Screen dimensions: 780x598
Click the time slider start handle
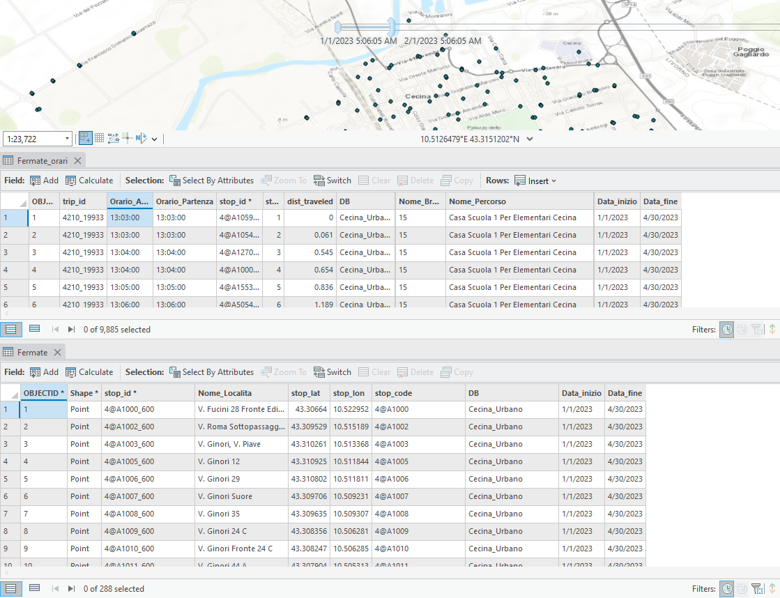[338, 27]
